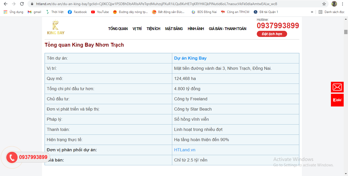
Task: Go to TỔNG QUAN menu item
Action: point(118,29)
